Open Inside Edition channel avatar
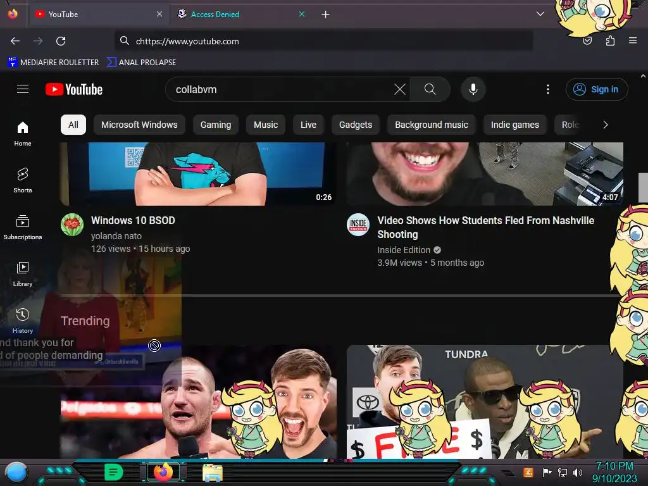 (358, 225)
